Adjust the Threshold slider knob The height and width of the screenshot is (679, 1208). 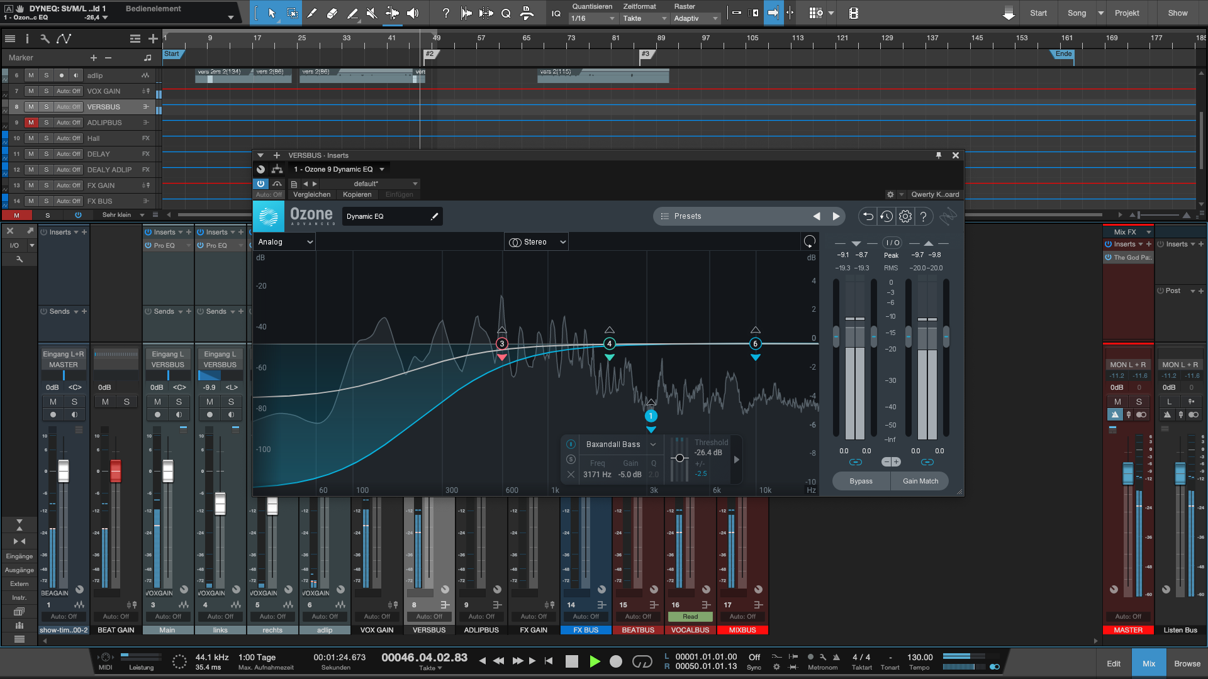click(679, 458)
